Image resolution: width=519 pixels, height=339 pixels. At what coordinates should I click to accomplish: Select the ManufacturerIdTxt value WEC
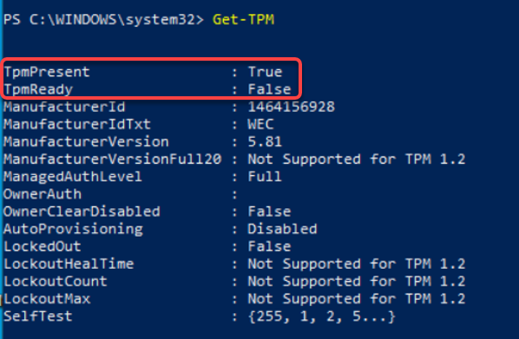tap(261, 124)
